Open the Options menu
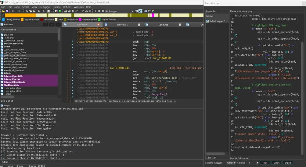Viewport: 306px width, 167px height. [x=67, y=7]
